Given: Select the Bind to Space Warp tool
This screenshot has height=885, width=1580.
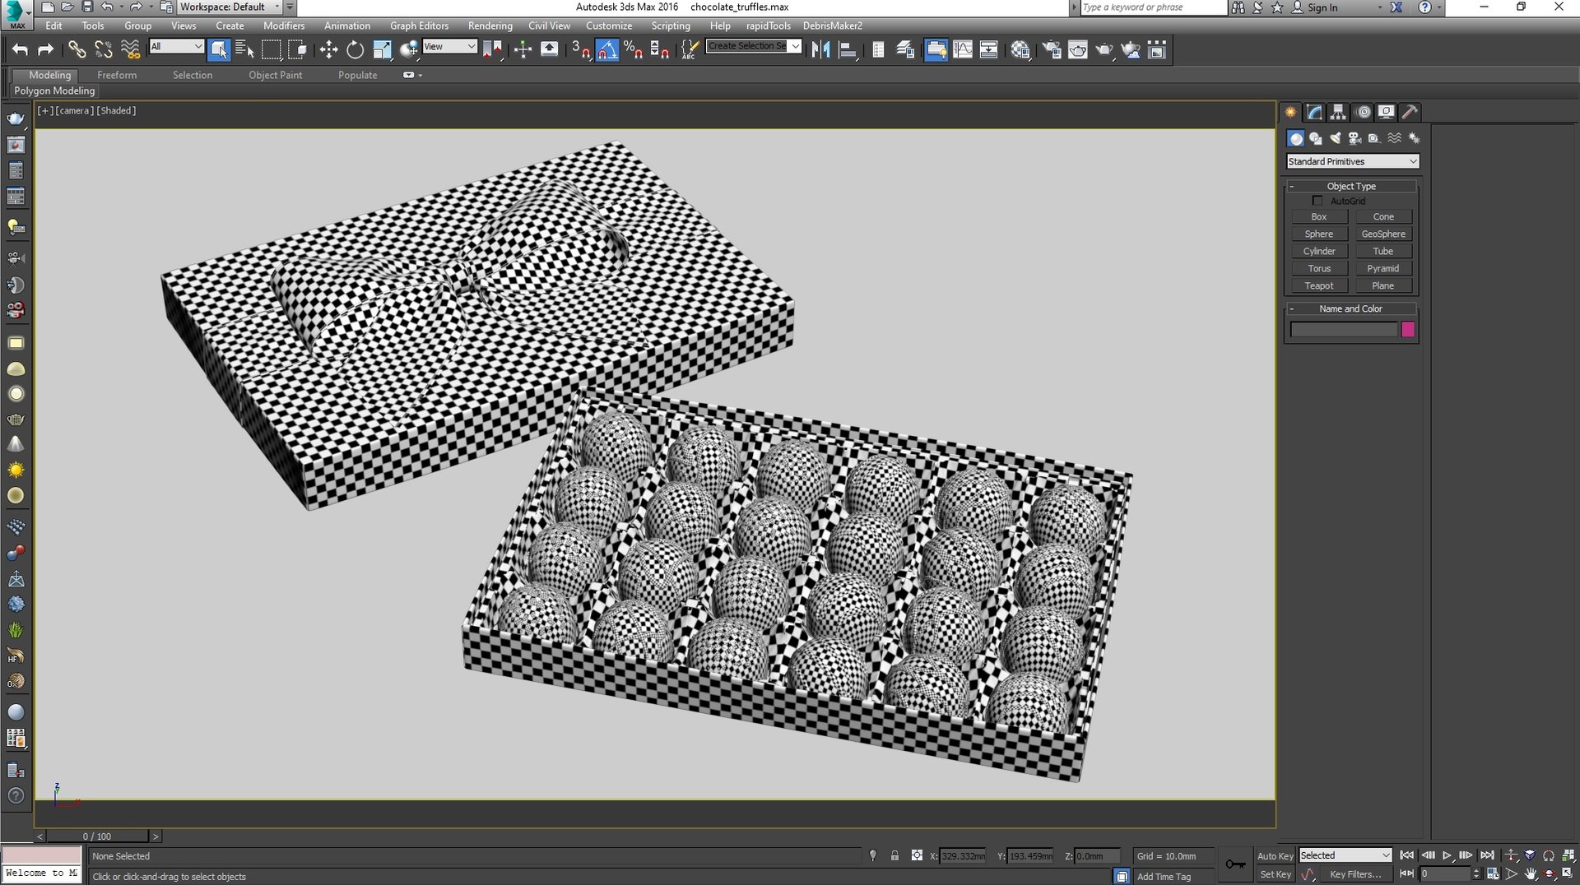Looking at the screenshot, I should 130,50.
